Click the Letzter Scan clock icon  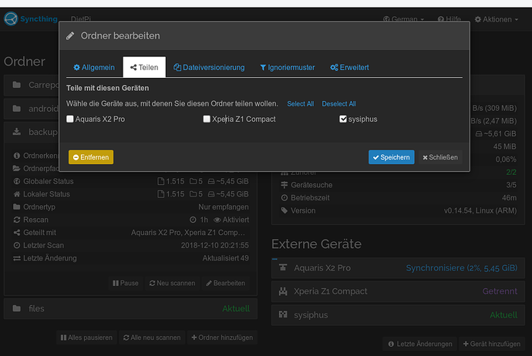[17, 245]
